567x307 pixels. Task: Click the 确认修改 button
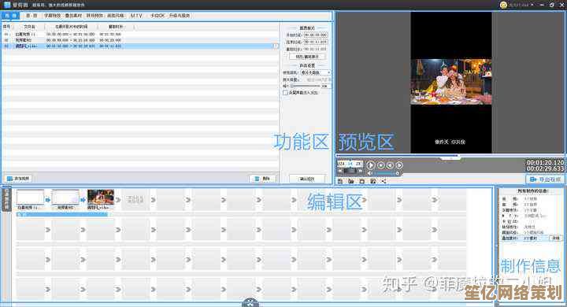[x=307, y=179]
